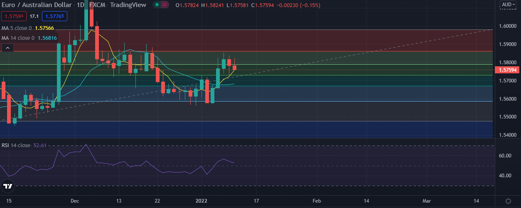This screenshot has height=208, width=521.
Task: Click the RSI 40.00 axis label
Action: point(505,176)
